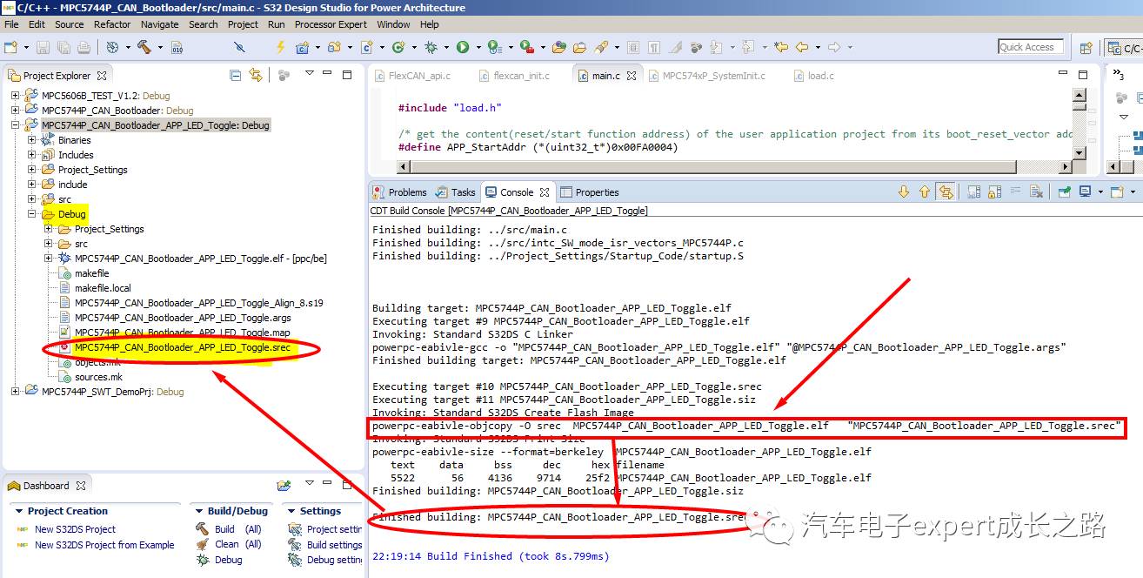Image resolution: width=1143 pixels, height=578 pixels.
Task: Open the Problems tab
Action: coord(400,192)
